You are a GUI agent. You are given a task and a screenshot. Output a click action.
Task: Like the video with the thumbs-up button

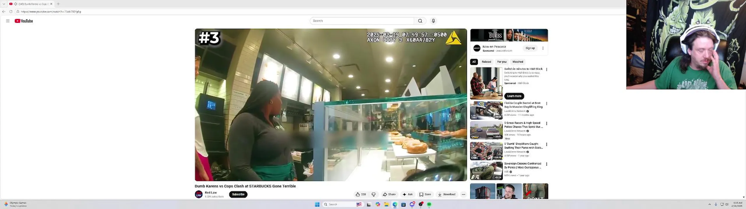(x=361, y=194)
